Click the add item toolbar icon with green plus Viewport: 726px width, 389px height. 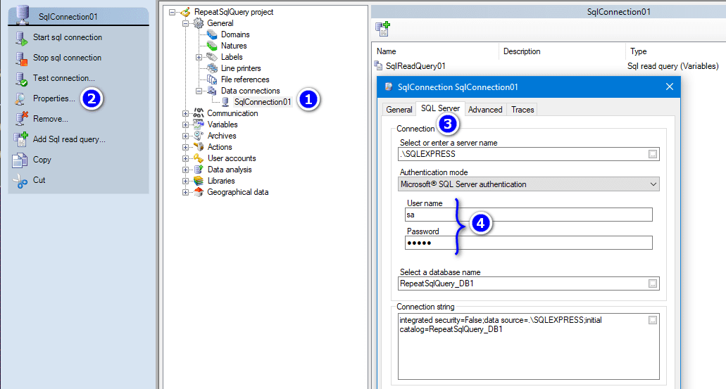[383, 29]
